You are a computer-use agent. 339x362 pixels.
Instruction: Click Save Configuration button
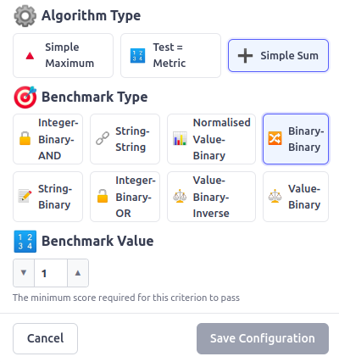(x=263, y=338)
